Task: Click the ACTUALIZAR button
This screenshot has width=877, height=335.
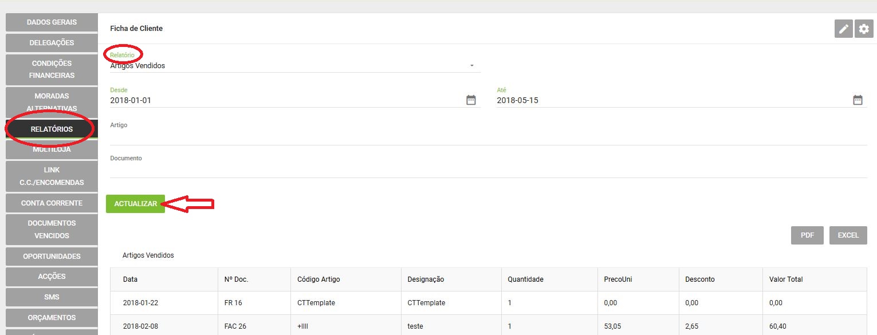Action: pyautogui.click(x=135, y=204)
